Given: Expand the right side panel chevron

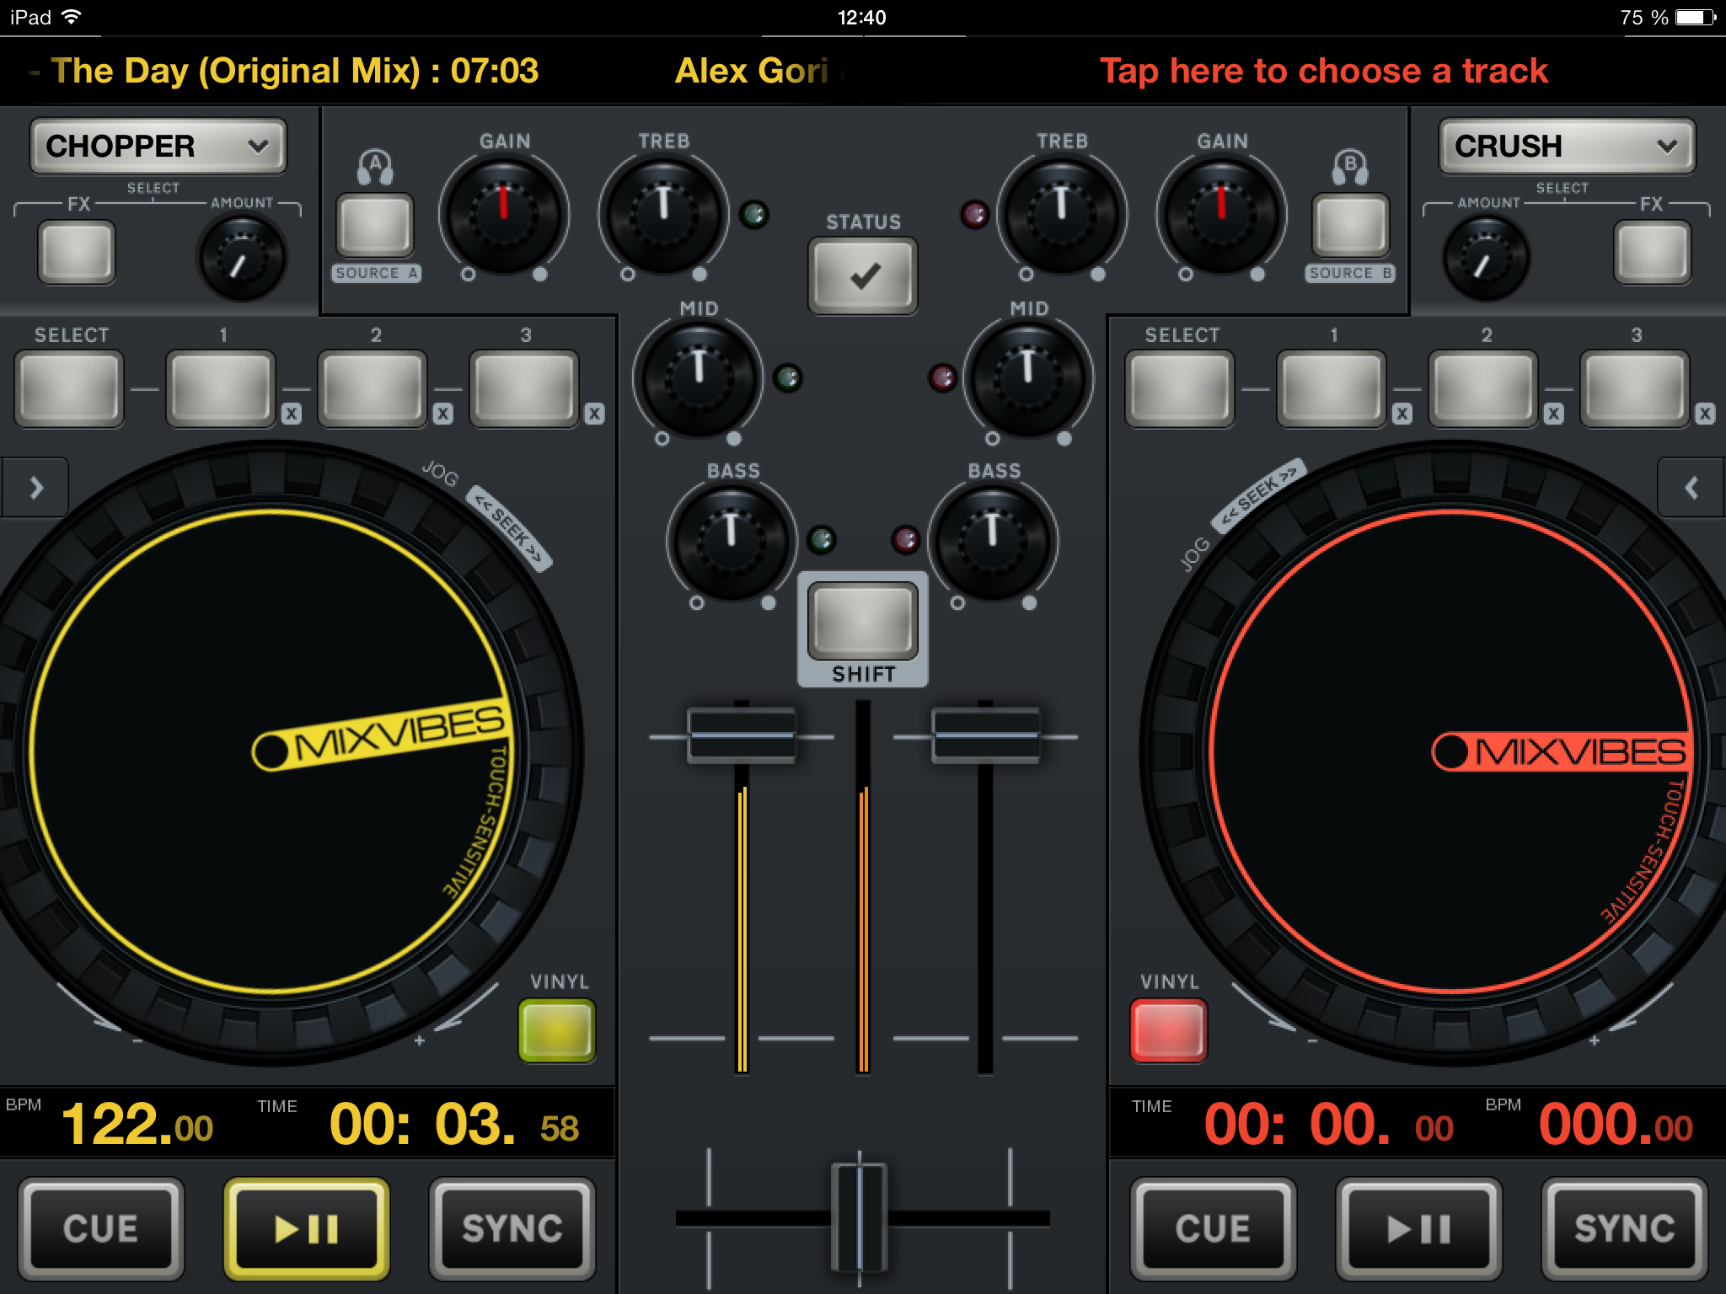Looking at the screenshot, I should click(1691, 488).
